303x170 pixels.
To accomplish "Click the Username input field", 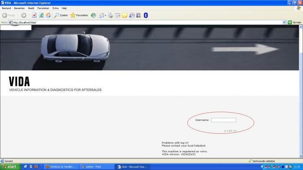I will click(x=223, y=120).
